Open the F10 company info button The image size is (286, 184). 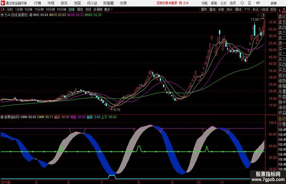pyautogui.click(x=247, y=9)
